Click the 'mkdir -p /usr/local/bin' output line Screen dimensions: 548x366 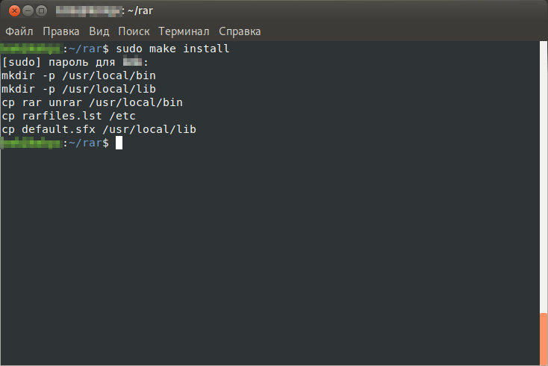click(78, 75)
